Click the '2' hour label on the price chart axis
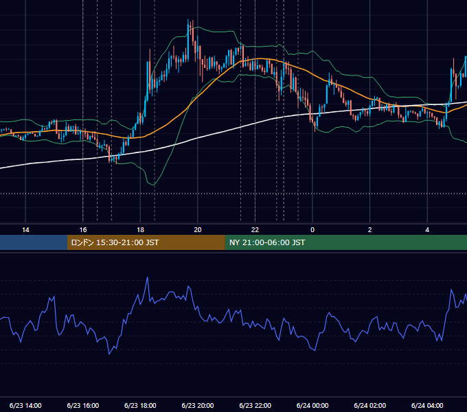The height and width of the screenshot is (412, 467). (x=370, y=230)
